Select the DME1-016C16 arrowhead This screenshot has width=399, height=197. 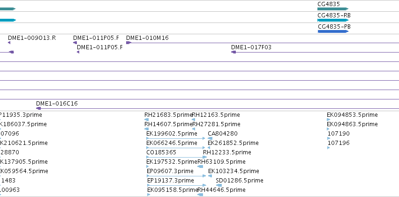[x=38, y=108]
